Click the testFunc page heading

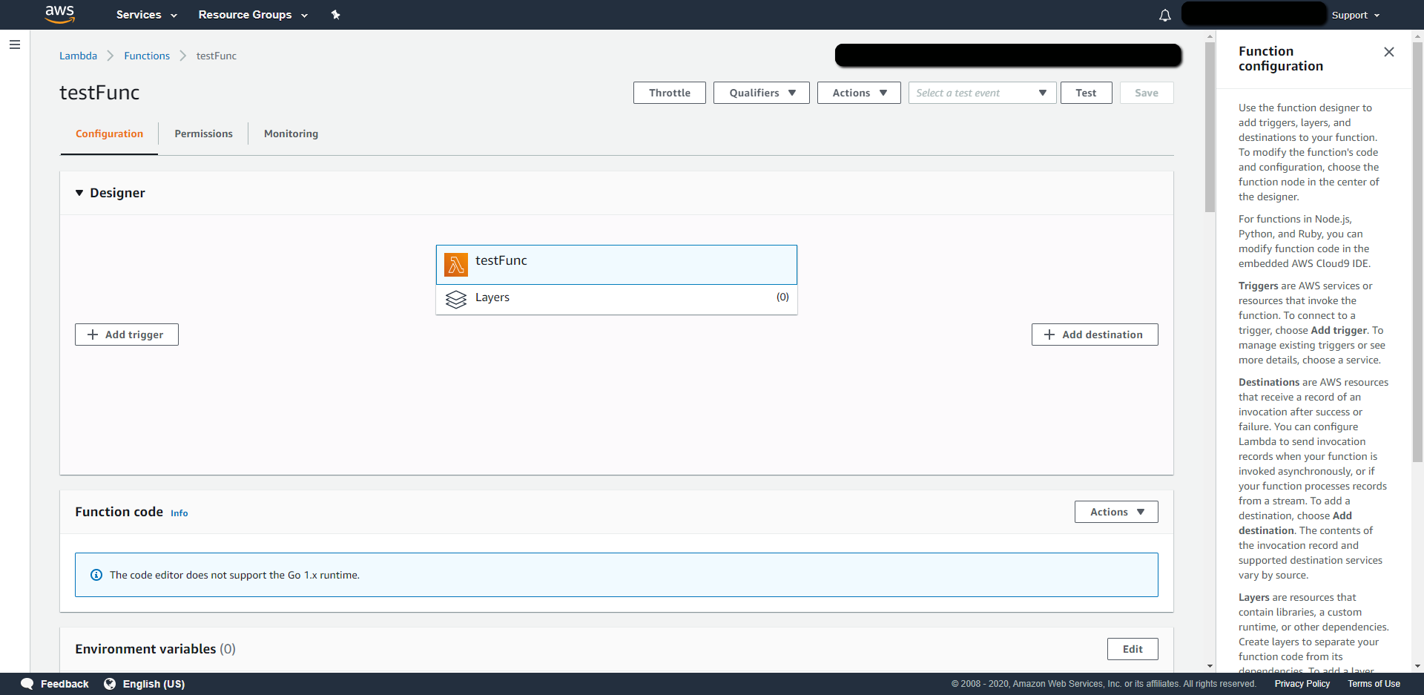(x=99, y=93)
